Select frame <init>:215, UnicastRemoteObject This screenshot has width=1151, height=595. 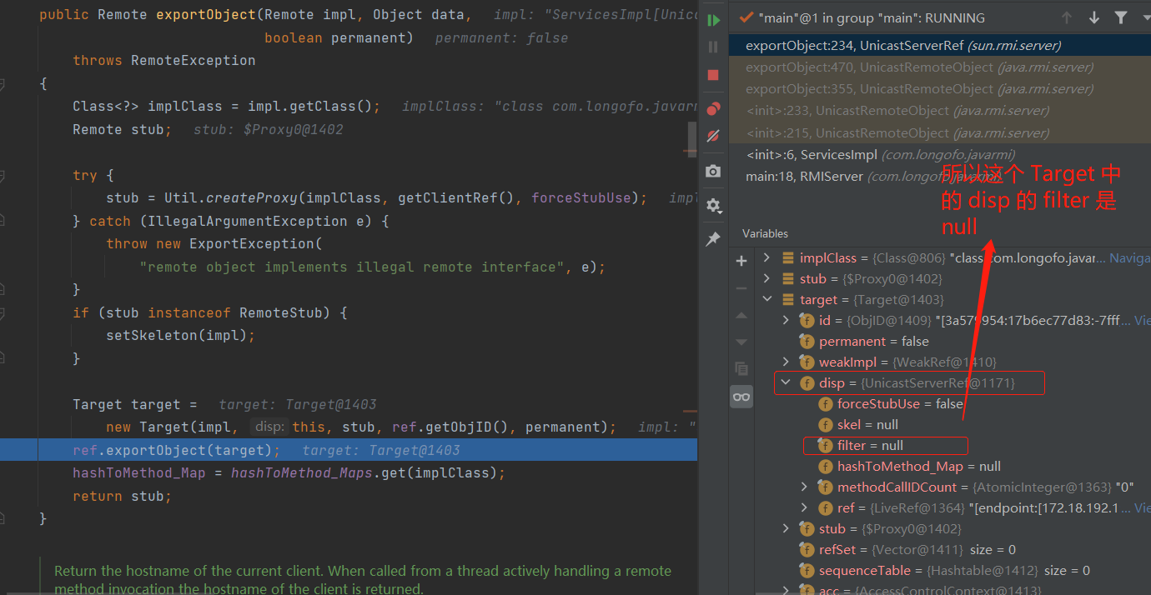point(940,132)
